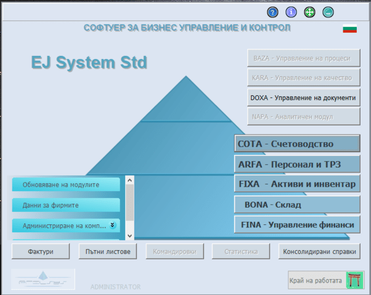
Task: Open DOXA - Управление на документи
Action: tap(303, 97)
